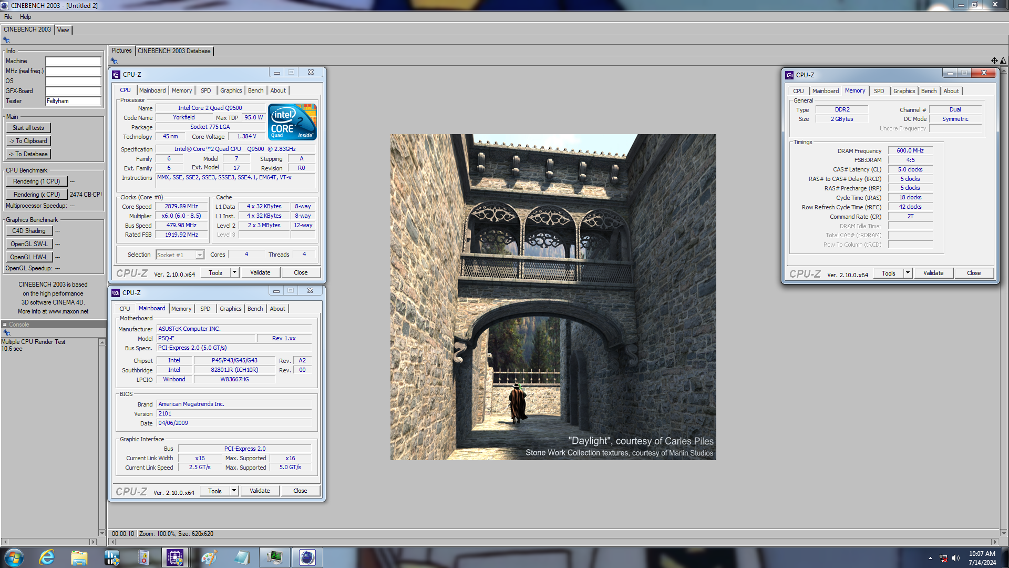Click the To Database button
This screenshot has width=1009, height=568.
(x=28, y=154)
